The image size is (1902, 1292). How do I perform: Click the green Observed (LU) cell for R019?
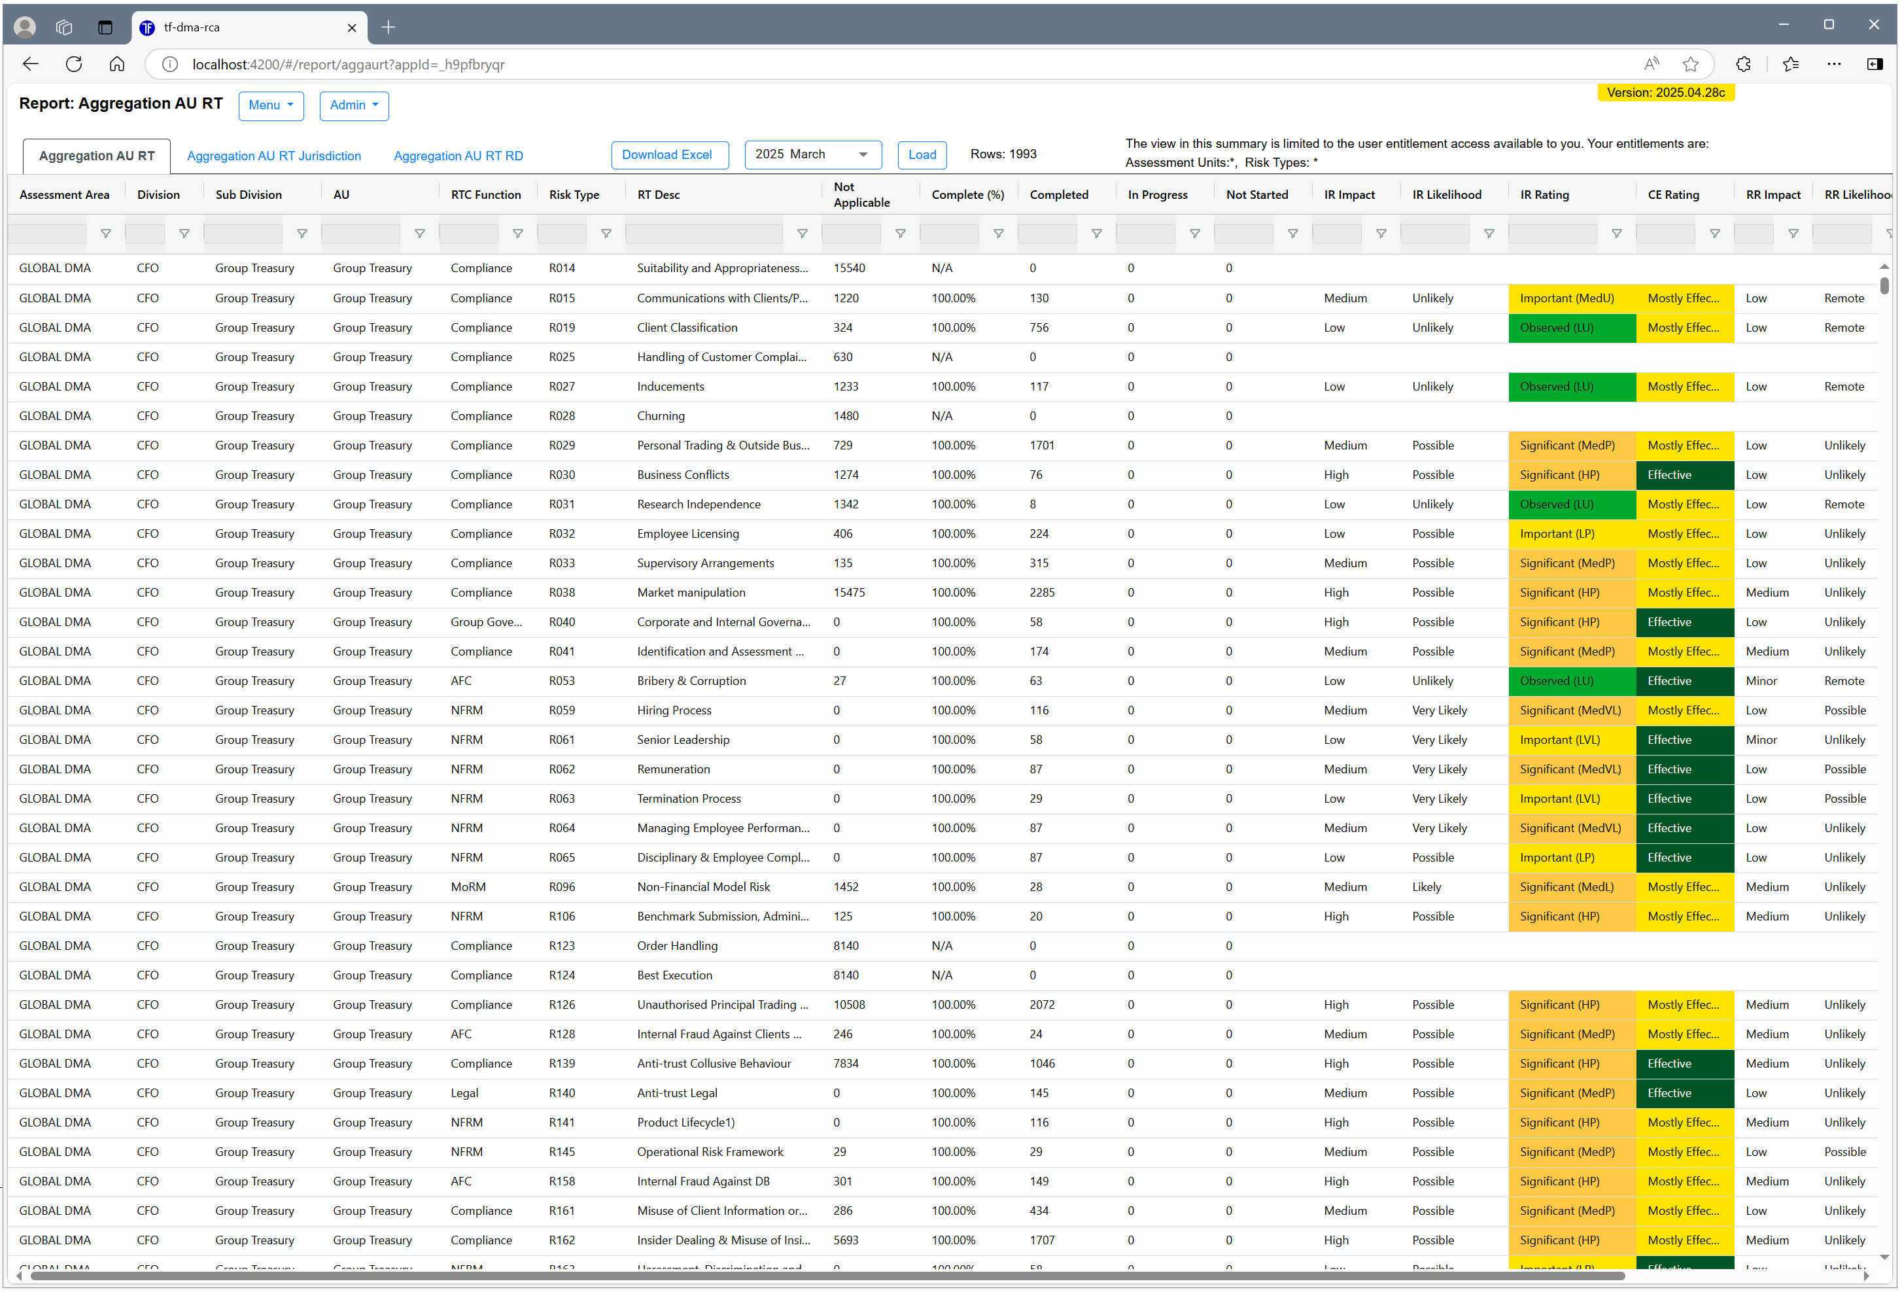tap(1570, 328)
